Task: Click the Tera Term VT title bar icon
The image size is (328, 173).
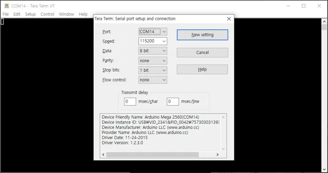Action: [7, 6]
